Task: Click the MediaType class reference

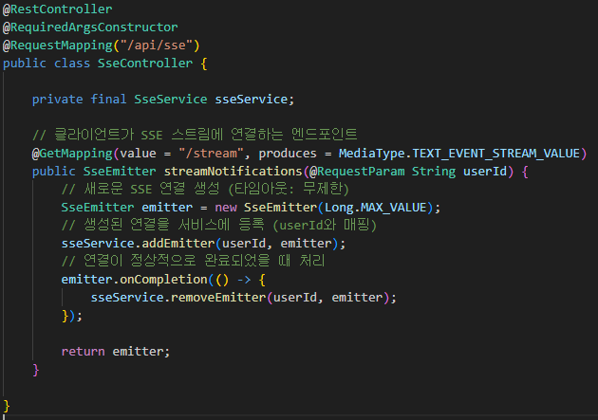Action: tap(371, 154)
